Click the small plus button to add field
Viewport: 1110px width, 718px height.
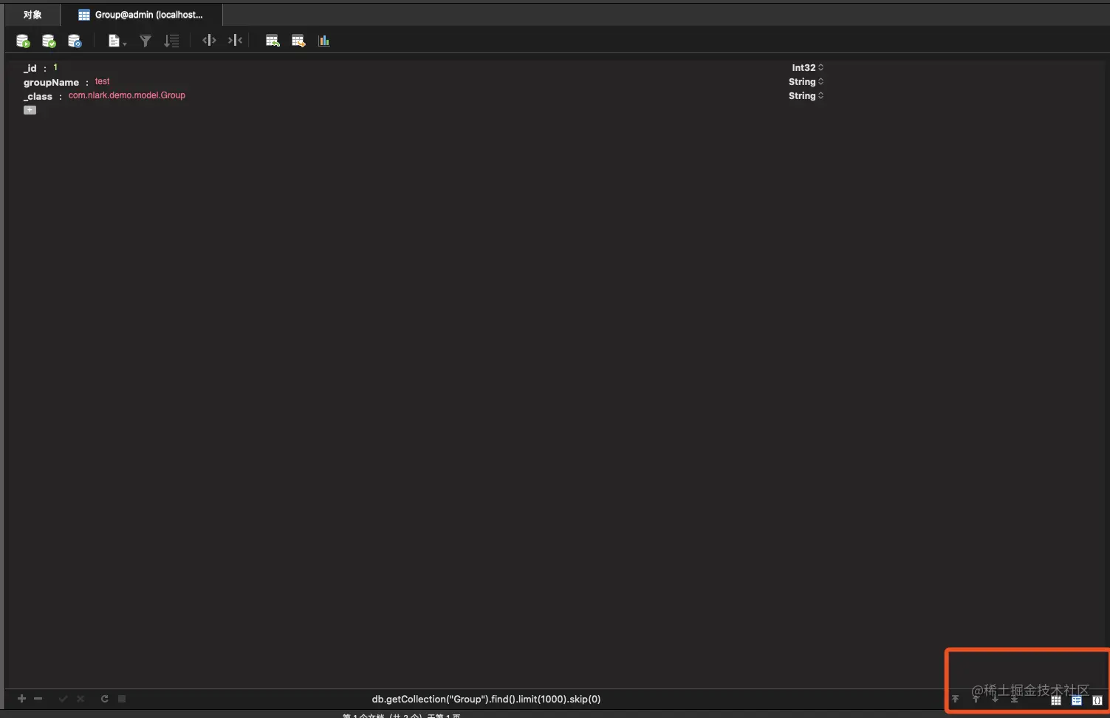tap(30, 110)
